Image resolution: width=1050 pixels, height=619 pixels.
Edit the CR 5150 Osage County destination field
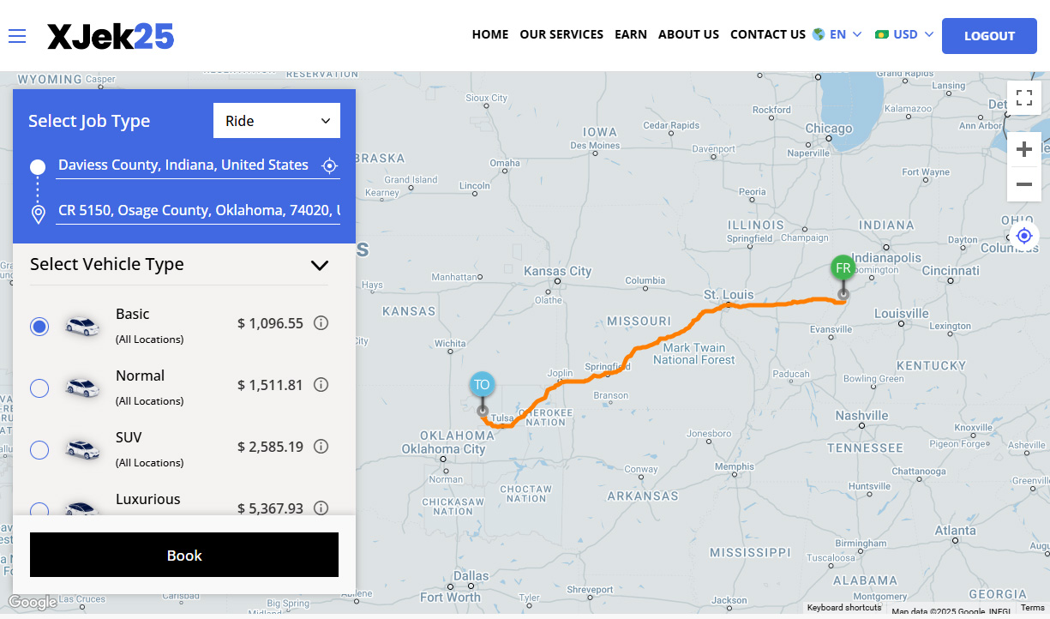click(x=198, y=210)
